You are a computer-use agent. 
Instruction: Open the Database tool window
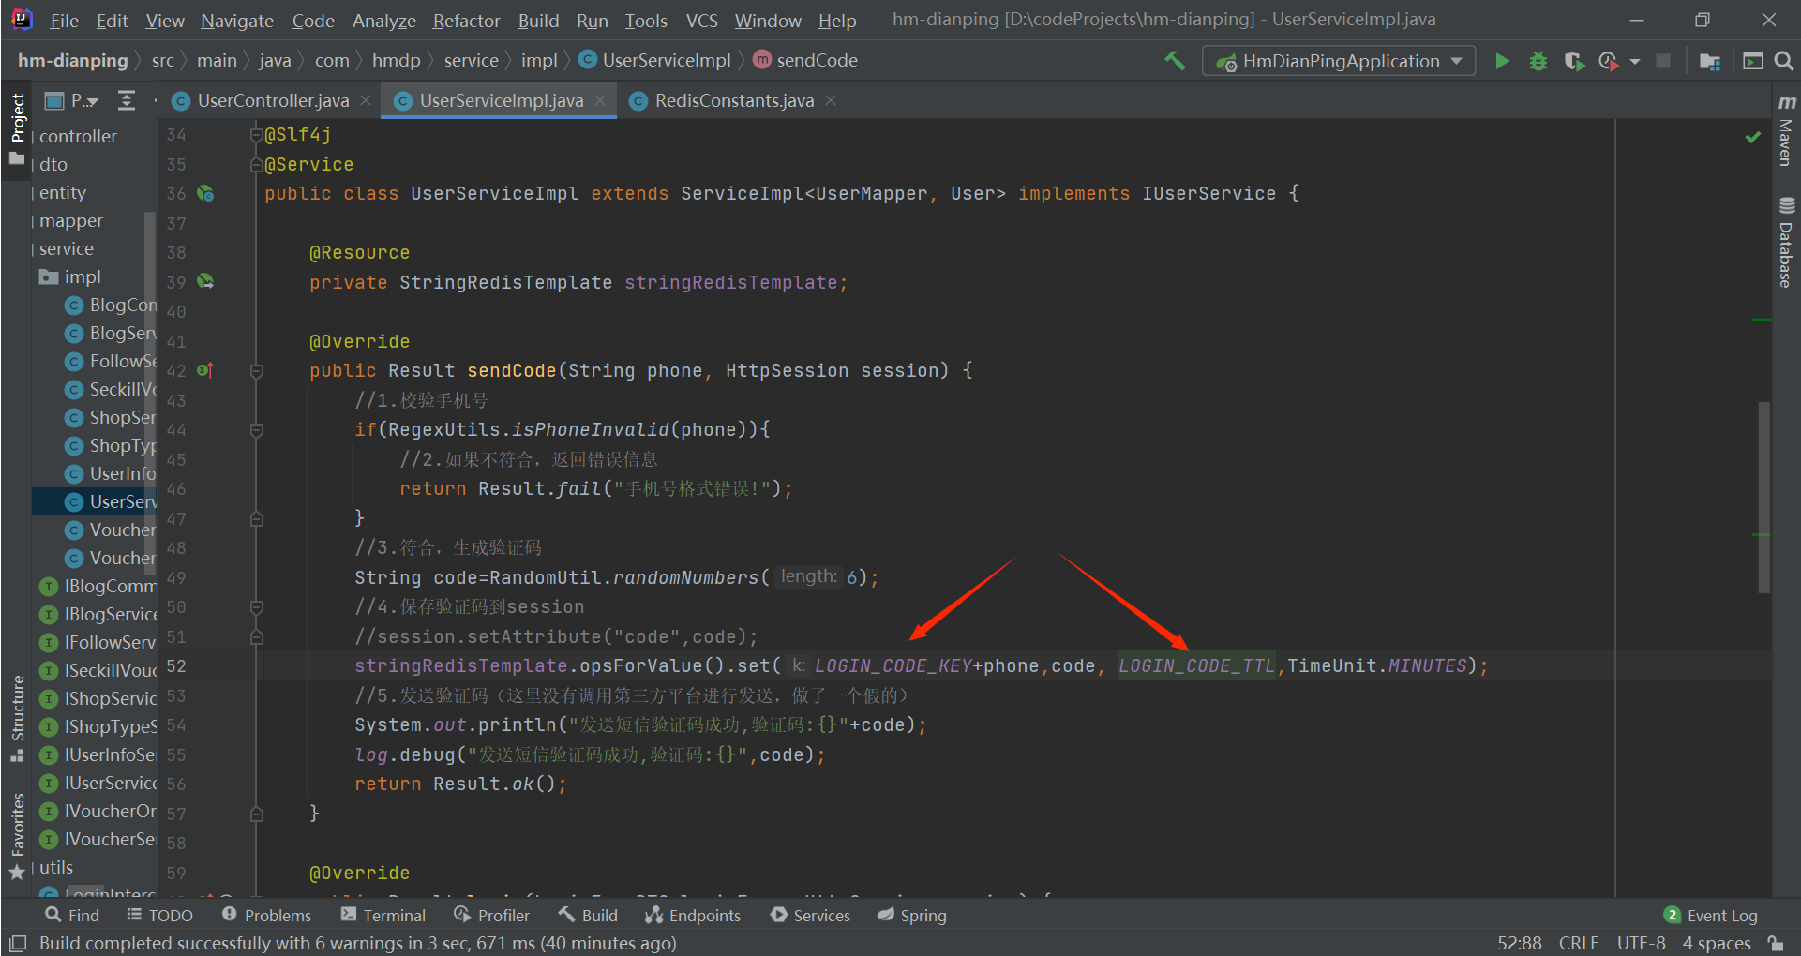1786,242
